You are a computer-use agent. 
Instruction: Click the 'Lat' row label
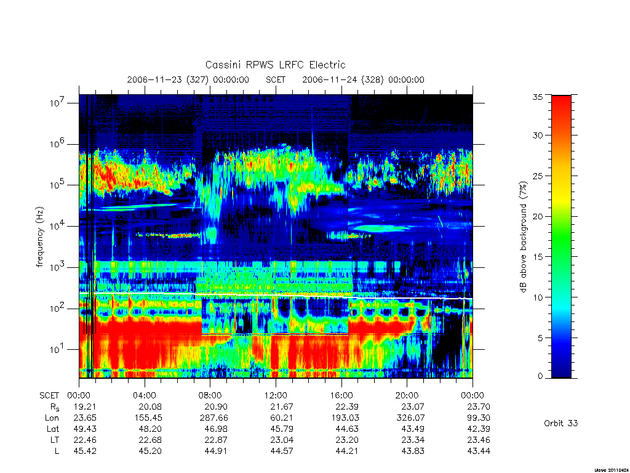click(x=53, y=429)
